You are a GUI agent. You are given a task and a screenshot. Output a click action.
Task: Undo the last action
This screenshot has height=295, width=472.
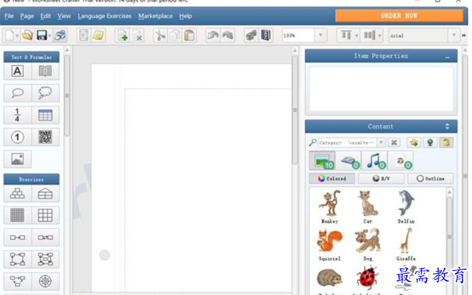coord(213,36)
